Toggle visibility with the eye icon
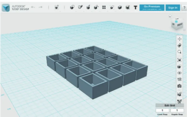187x117 pixels. 179,73
